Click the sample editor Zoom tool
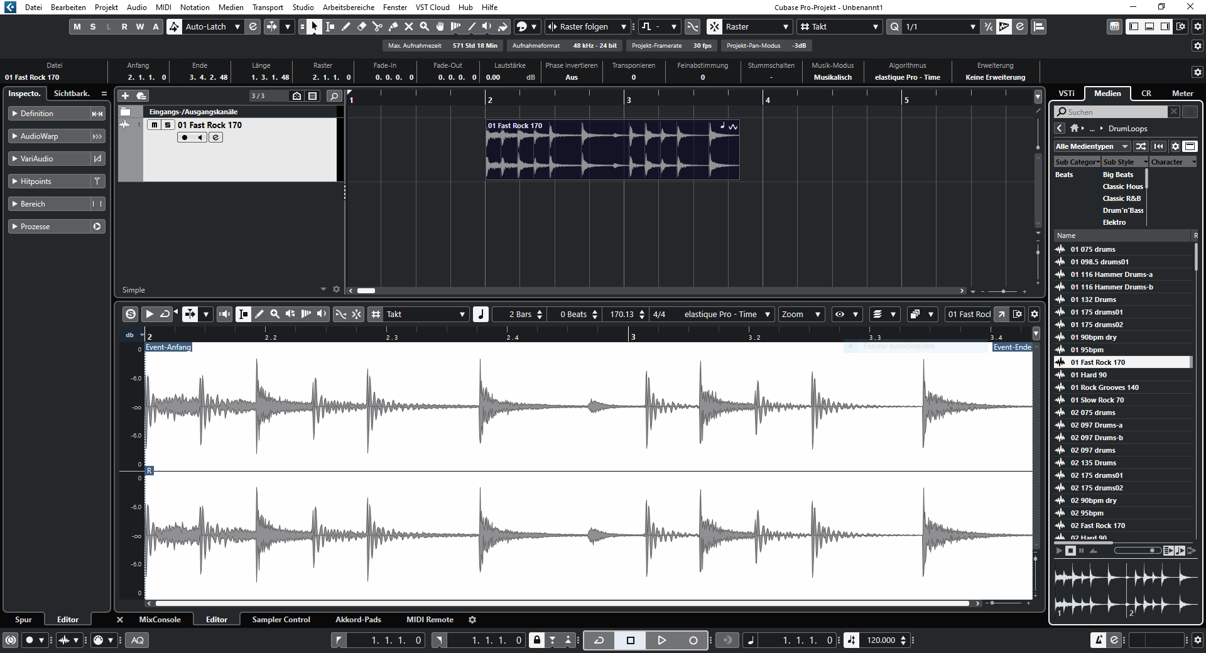1206x653 pixels. (274, 314)
